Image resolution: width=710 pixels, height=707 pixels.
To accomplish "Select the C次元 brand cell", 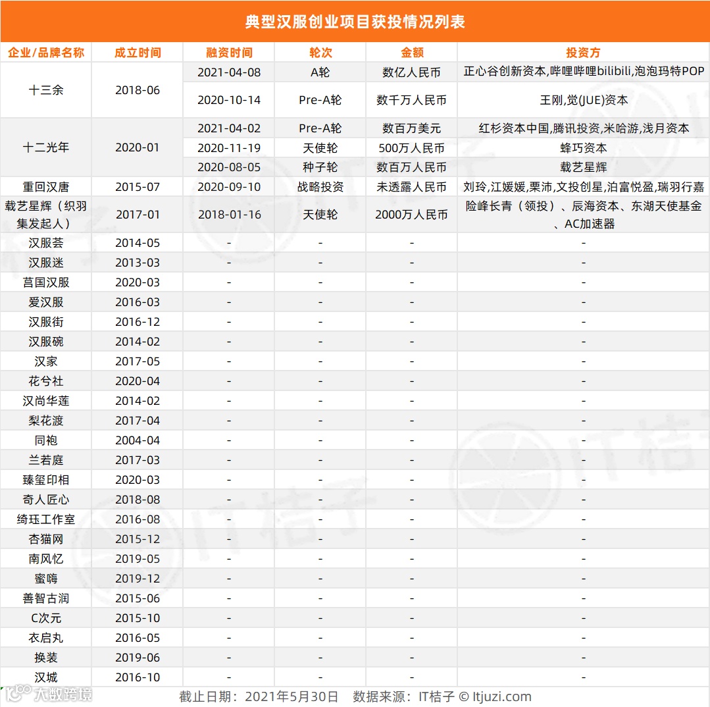I will click(46, 618).
